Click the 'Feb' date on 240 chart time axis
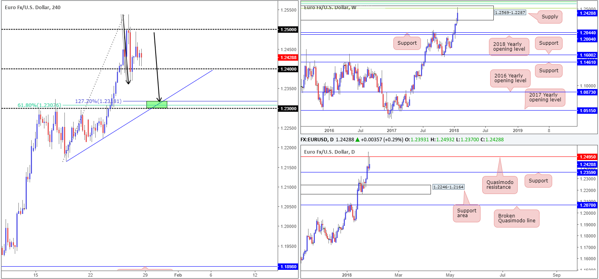 pyautogui.click(x=178, y=275)
